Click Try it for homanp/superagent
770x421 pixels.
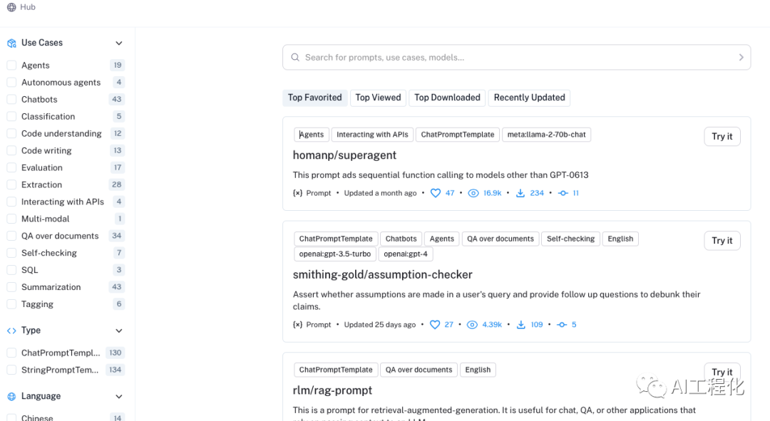click(x=722, y=136)
